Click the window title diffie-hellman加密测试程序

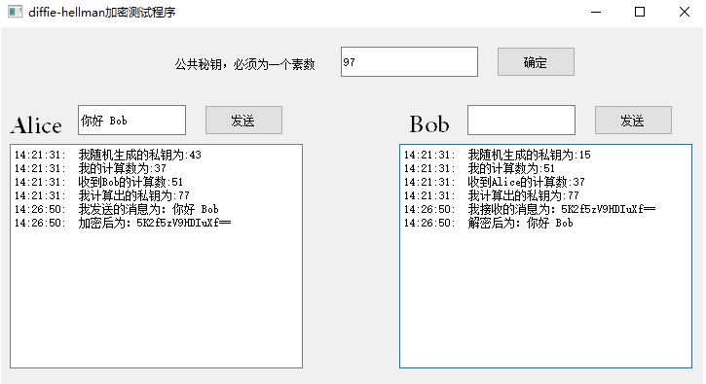(x=101, y=12)
